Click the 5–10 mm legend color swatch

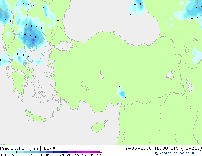click(35, 152)
